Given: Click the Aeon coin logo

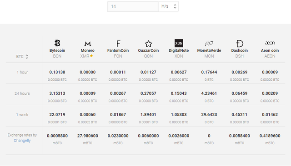Looking at the screenshot, I should click(270, 43).
